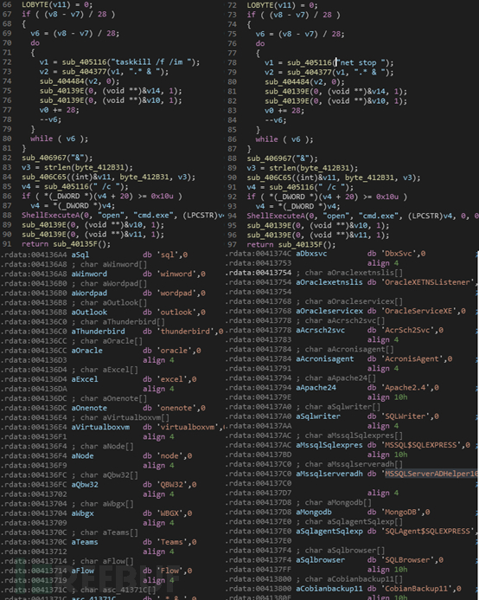
Task: Select the ShellExecuteA call on line 88
Action: (x=123, y=215)
